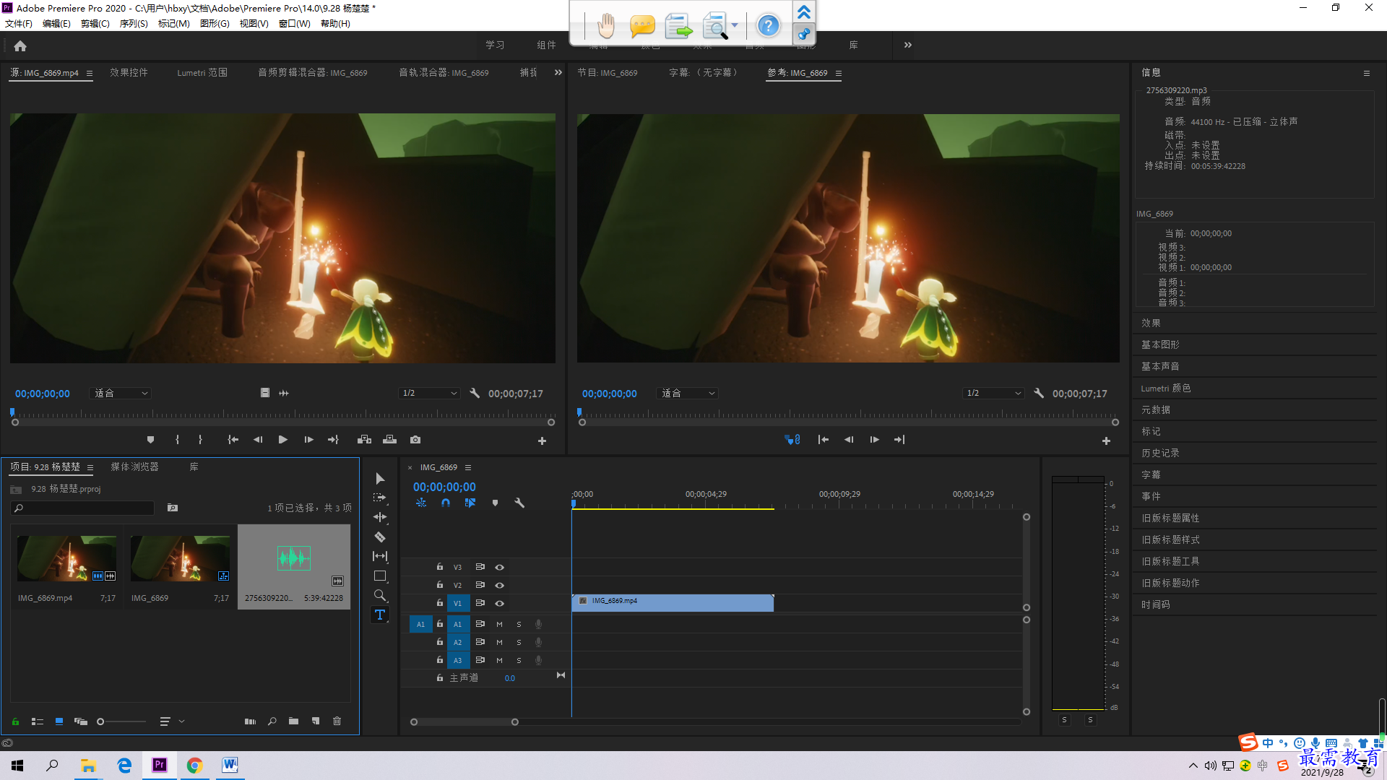Select the Type tool
The width and height of the screenshot is (1387, 780).
379,615
